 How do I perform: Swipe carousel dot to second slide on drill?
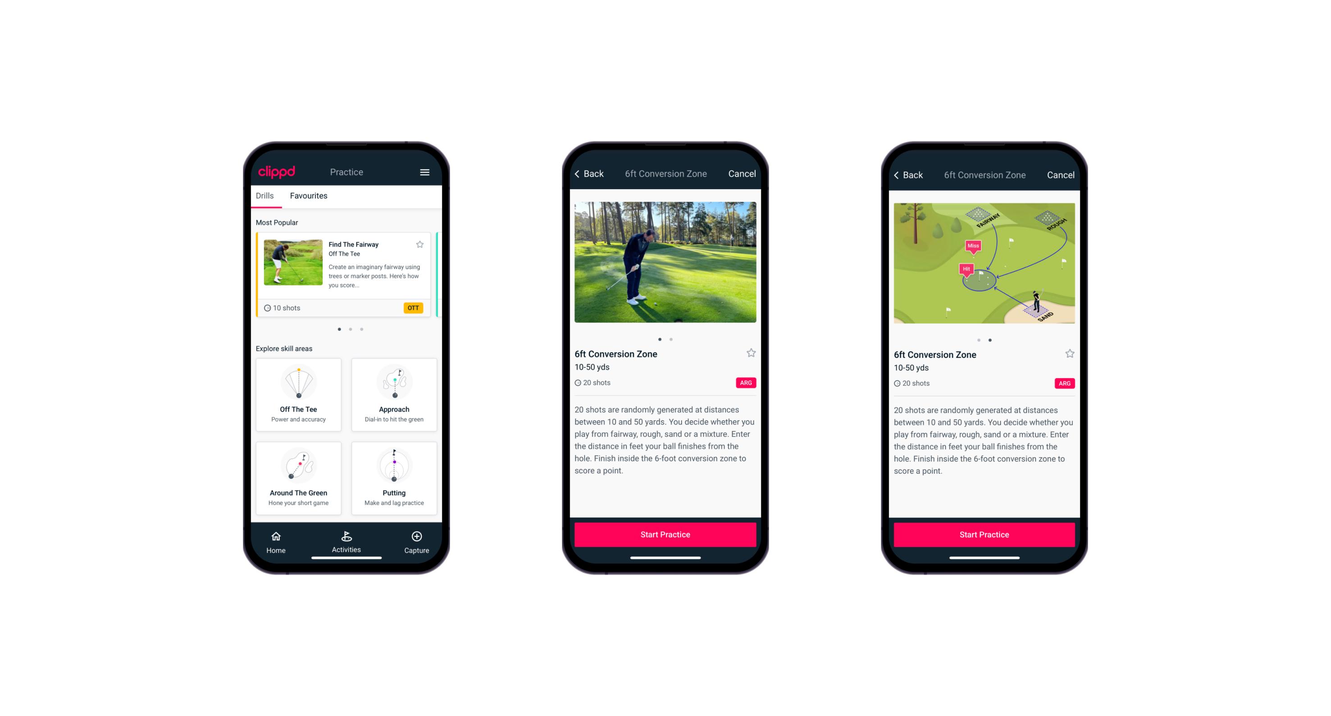tap(673, 339)
